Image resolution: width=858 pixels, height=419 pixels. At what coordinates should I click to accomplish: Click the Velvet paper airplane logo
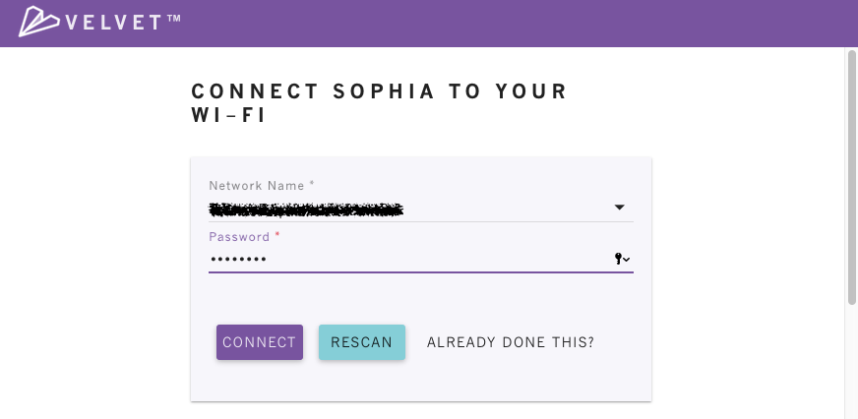point(38,22)
